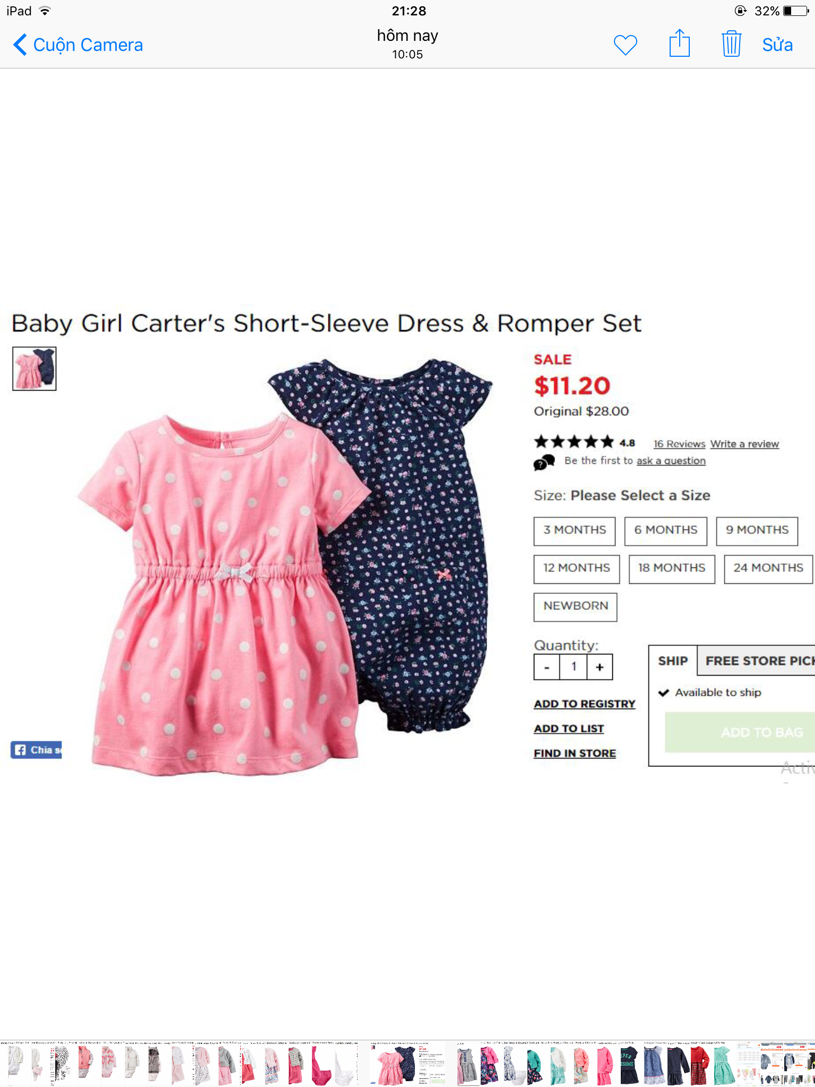Image resolution: width=815 pixels, height=1087 pixels.
Task: Click the five-star rating icons
Action: (574, 442)
